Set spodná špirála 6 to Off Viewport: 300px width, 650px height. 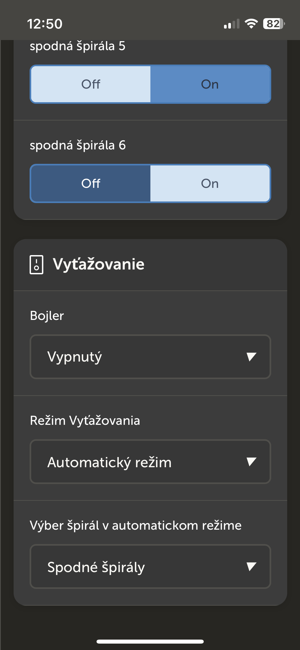[x=91, y=183]
